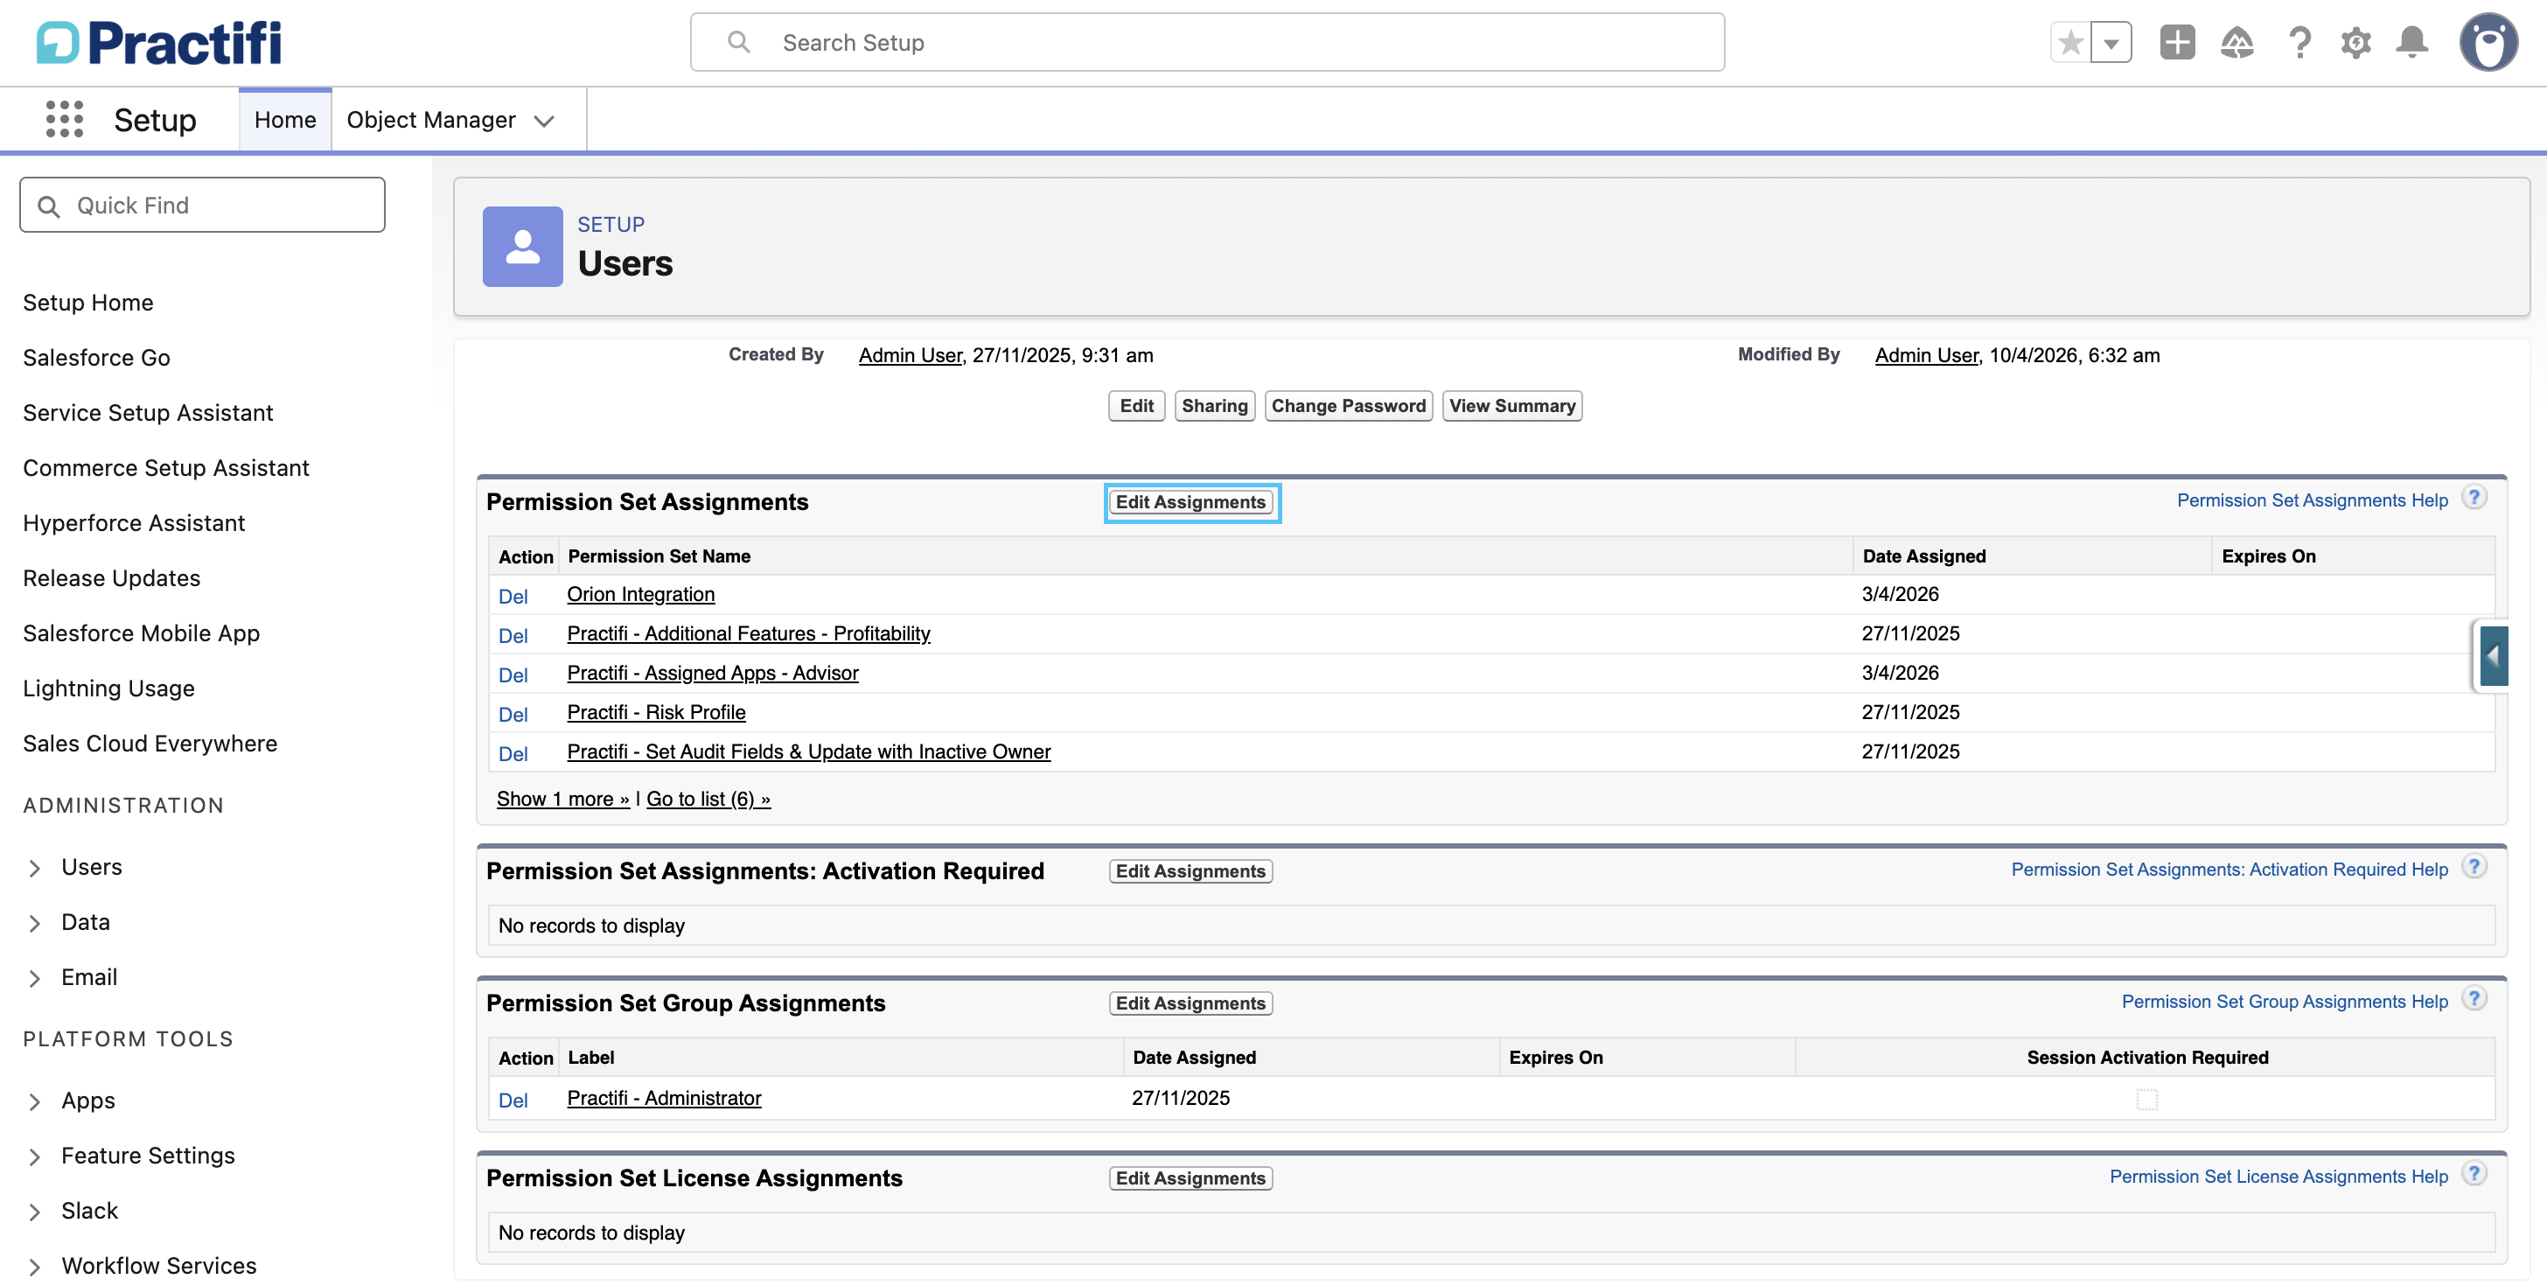Open the notifications bell
This screenshot has height=1286, width=2547.
click(2412, 43)
